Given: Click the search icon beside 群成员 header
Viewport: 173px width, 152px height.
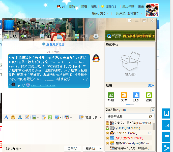Looking at the screenshot, I should tap(153, 110).
